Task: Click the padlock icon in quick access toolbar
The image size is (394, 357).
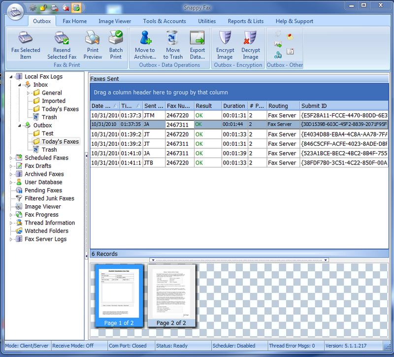Action: [x=43, y=8]
